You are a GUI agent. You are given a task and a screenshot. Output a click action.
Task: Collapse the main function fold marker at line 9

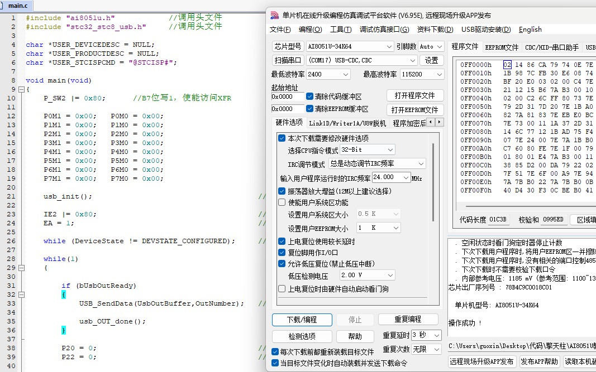[22, 89]
